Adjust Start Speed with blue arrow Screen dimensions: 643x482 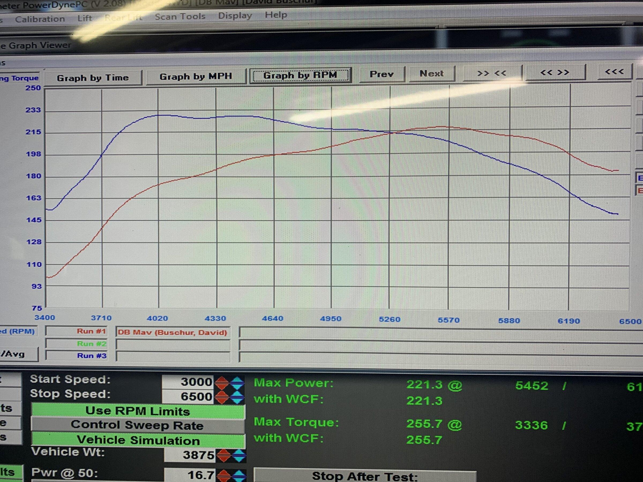tap(237, 383)
